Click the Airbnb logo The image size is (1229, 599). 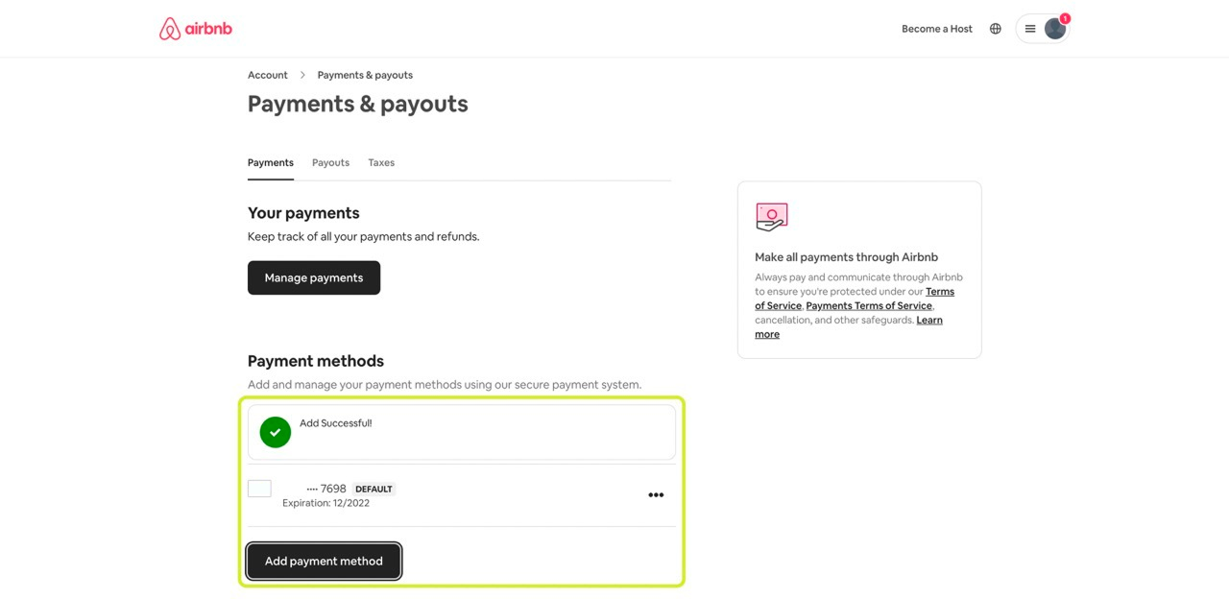pyautogui.click(x=196, y=29)
